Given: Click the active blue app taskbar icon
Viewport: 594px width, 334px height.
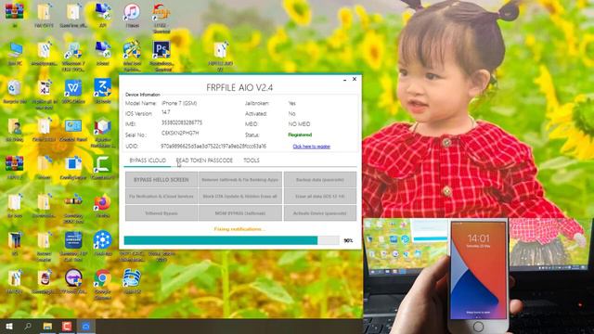Looking at the screenshot, I should coord(86,326).
